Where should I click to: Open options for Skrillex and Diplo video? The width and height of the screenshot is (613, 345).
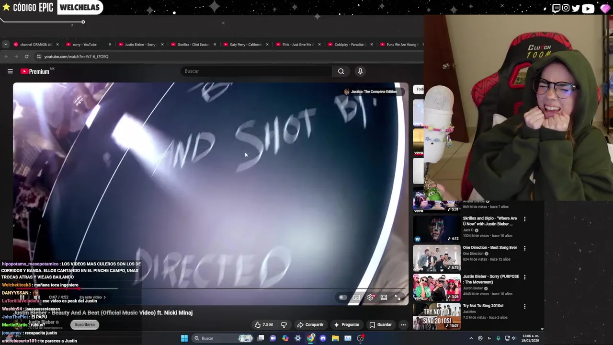[524, 219]
